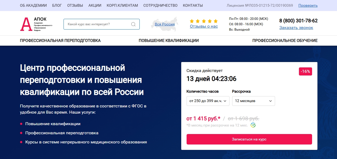This screenshot has width=337, height=159.
Task: Go to "Профессиональная переподготовка" section
Action: coord(60,41)
